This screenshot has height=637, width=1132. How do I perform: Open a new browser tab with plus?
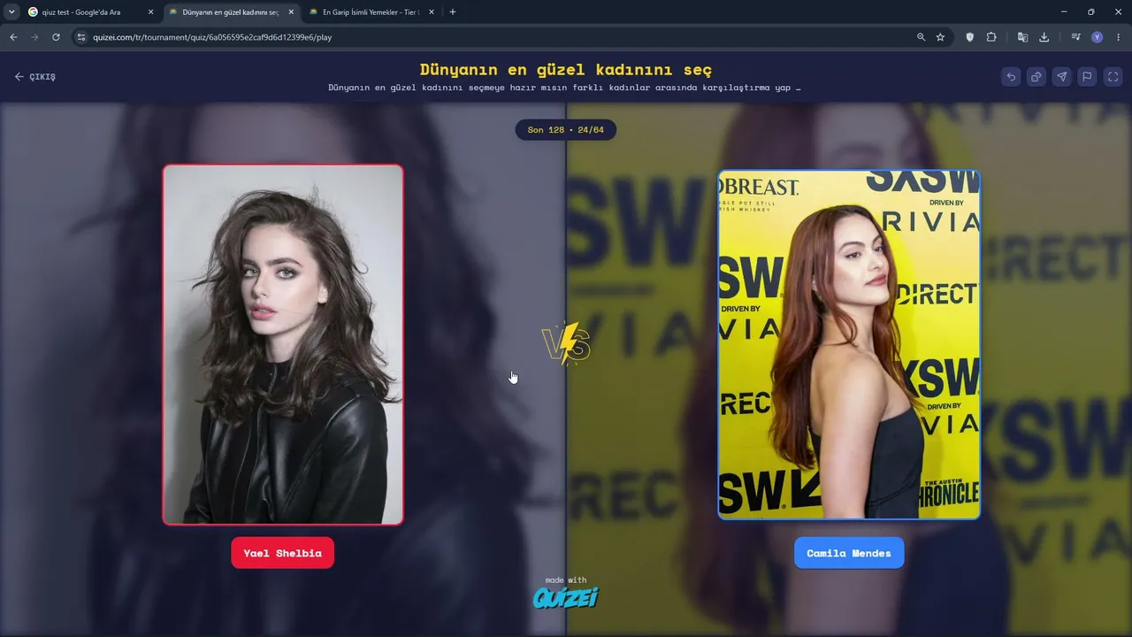[x=453, y=12]
